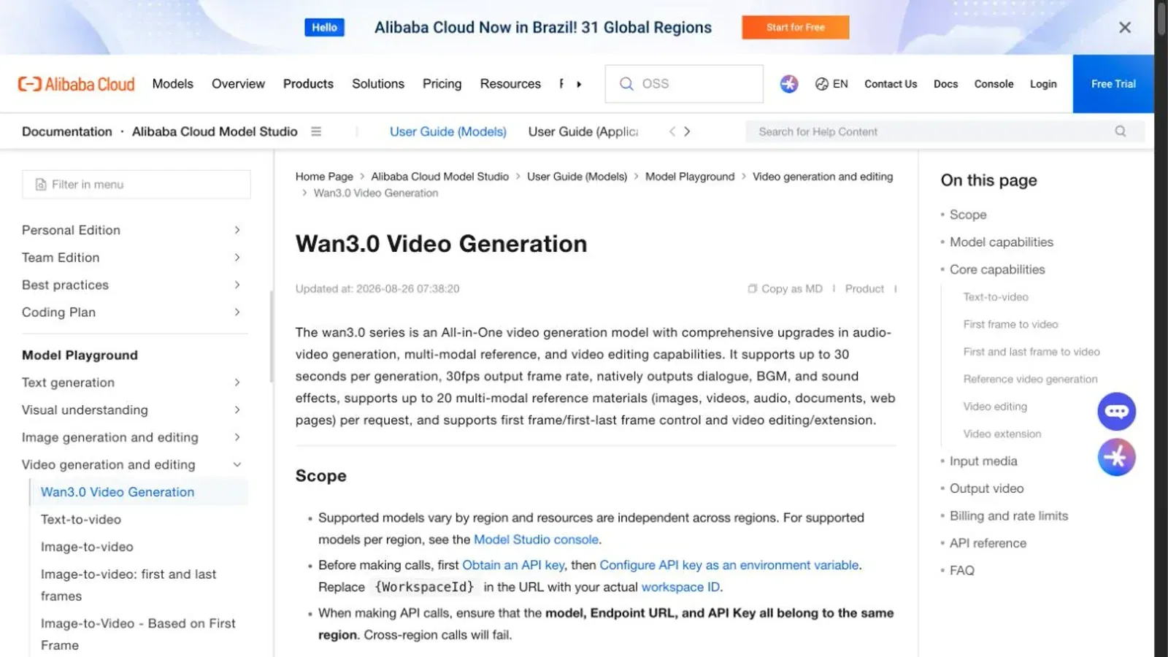Jump to Video extension entry
Viewport: 1168px width, 657px height.
pyautogui.click(x=1002, y=434)
